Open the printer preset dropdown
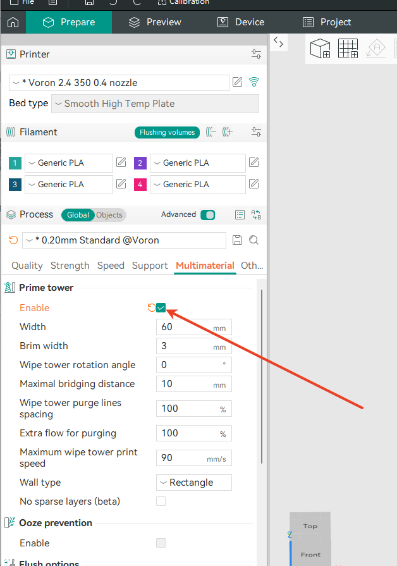397x566 pixels. 119,83
